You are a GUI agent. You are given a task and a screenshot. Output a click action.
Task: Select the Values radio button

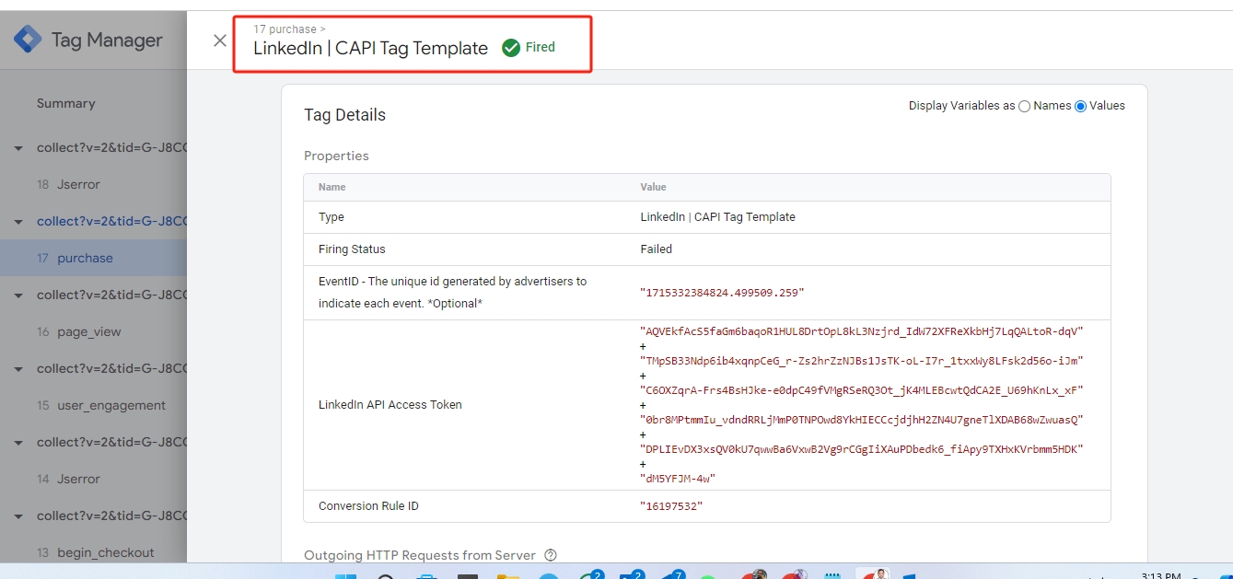(1080, 106)
